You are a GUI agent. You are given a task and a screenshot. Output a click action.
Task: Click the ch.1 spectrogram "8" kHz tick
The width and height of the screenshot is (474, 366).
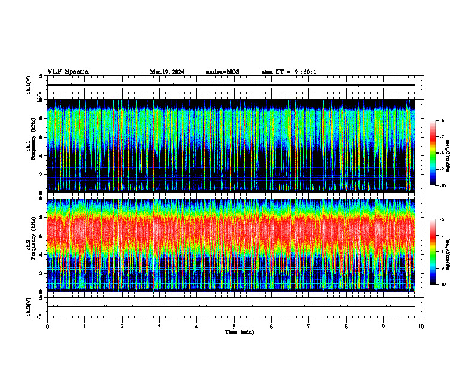[x=41, y=118]
